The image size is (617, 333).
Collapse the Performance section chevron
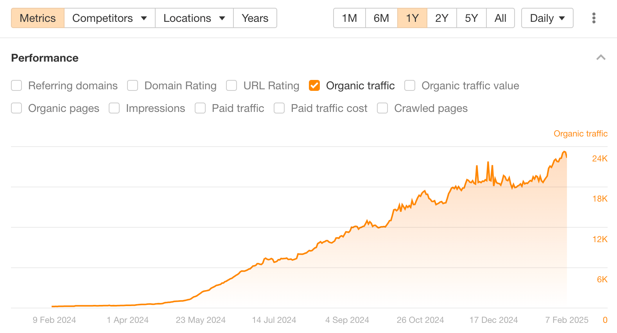coord(601,58)
